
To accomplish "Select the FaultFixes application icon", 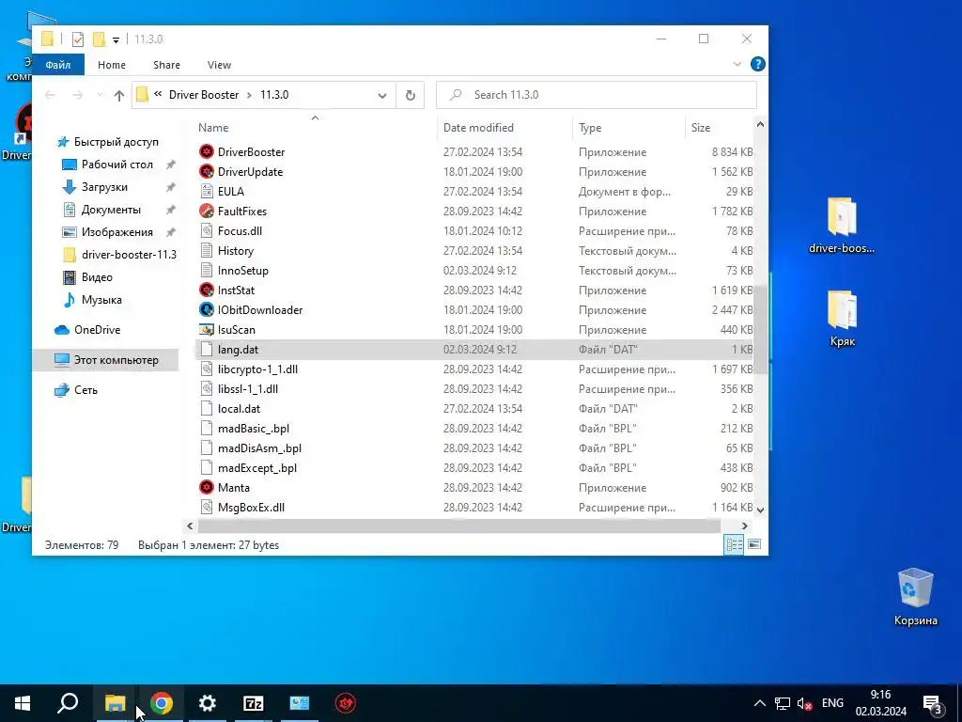I will [207, 211].
